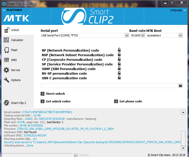Screen dimensions: 189x157
Task: Switch to the Flash section
Action: 18,50
